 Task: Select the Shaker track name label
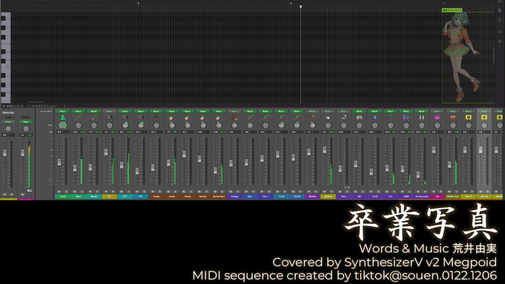click(x=312, y=196)
